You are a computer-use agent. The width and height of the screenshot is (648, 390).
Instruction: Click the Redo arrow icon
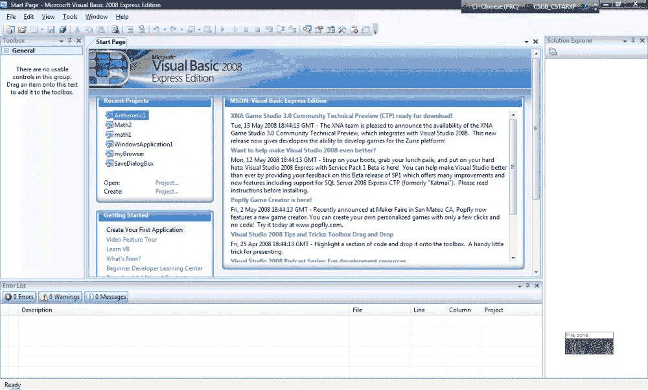coord(173,29)
